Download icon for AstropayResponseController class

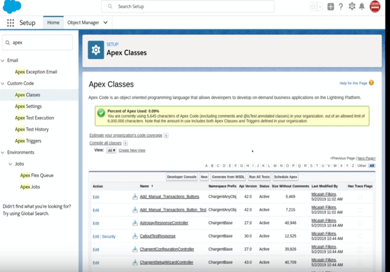pos(135,223)
